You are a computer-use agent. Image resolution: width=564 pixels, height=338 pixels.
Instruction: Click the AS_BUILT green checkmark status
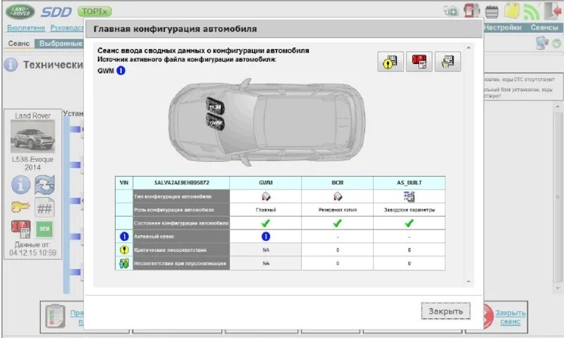point(409,223)
